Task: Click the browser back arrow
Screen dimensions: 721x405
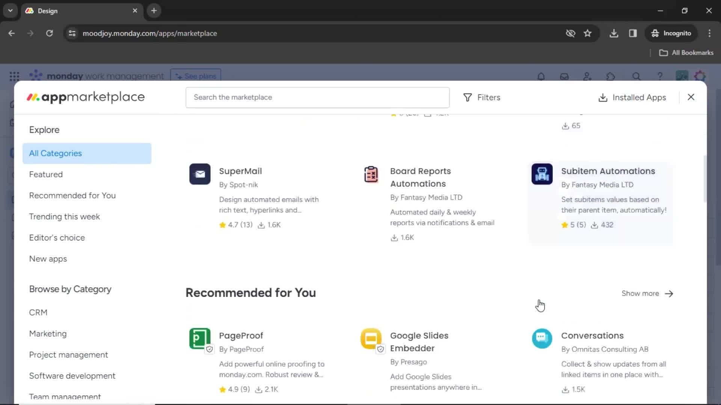Action: (12, 33)
